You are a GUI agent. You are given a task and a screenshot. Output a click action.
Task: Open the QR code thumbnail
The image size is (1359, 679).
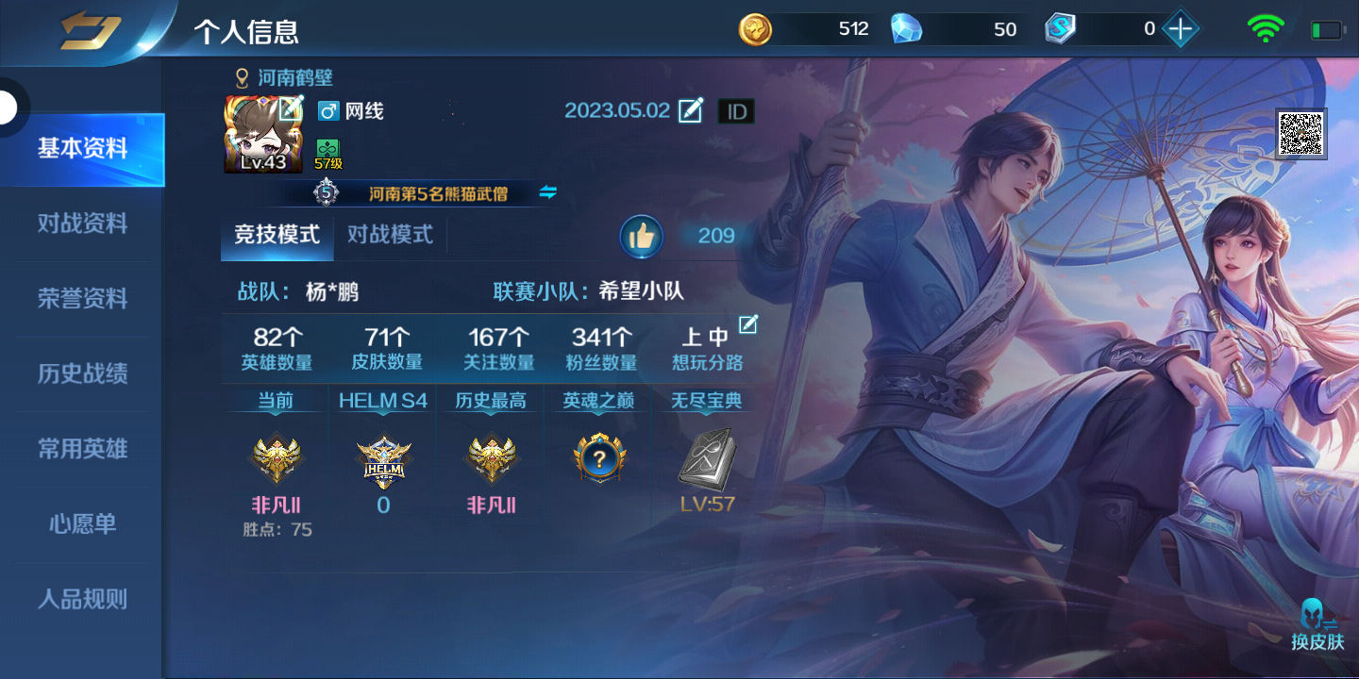coord(1301,133)
